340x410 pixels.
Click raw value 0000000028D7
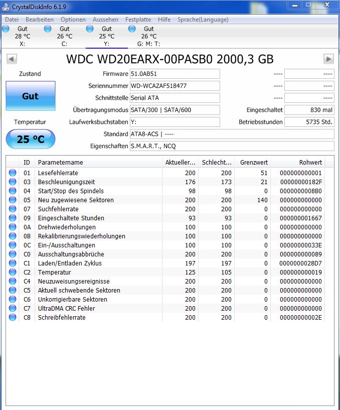coord(300,263)
